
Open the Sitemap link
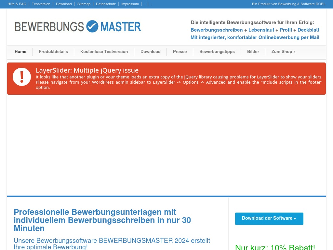pyautogui.click(x=84, y=4)
